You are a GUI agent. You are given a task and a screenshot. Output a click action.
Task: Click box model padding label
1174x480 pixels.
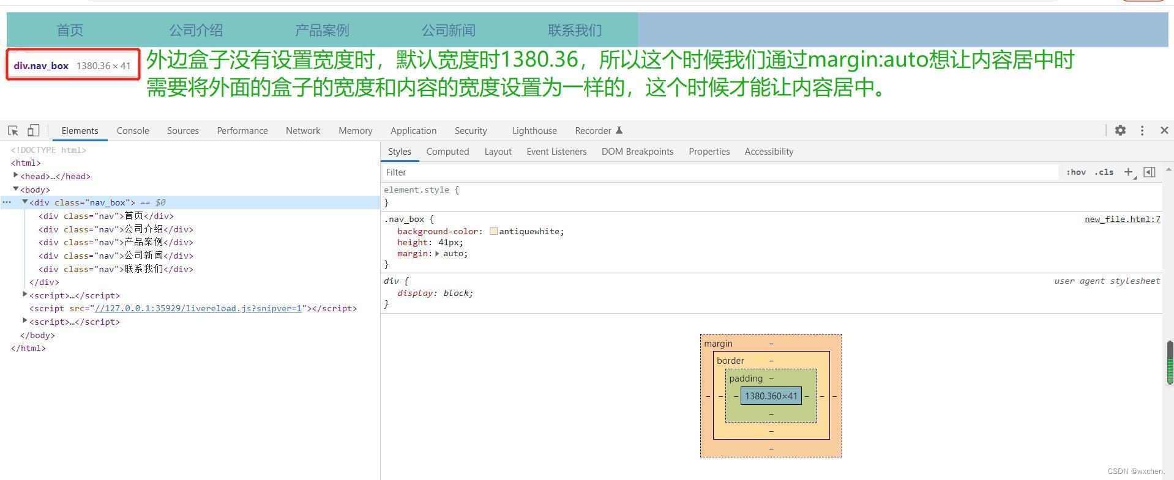tap(746, 378)
